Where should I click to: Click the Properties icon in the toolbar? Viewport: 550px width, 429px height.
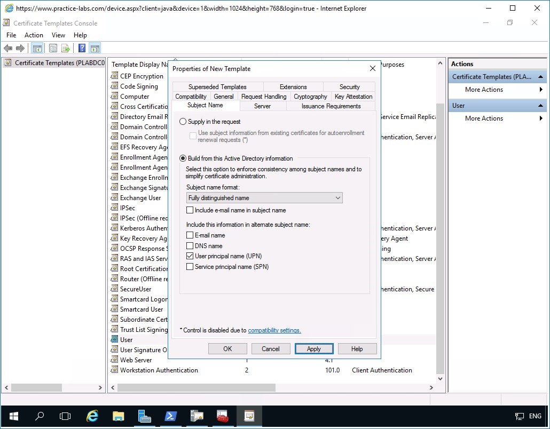coord(53,47)
